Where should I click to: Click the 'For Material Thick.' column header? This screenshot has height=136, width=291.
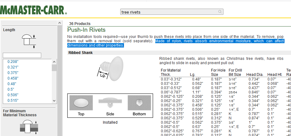pos(171,72)
